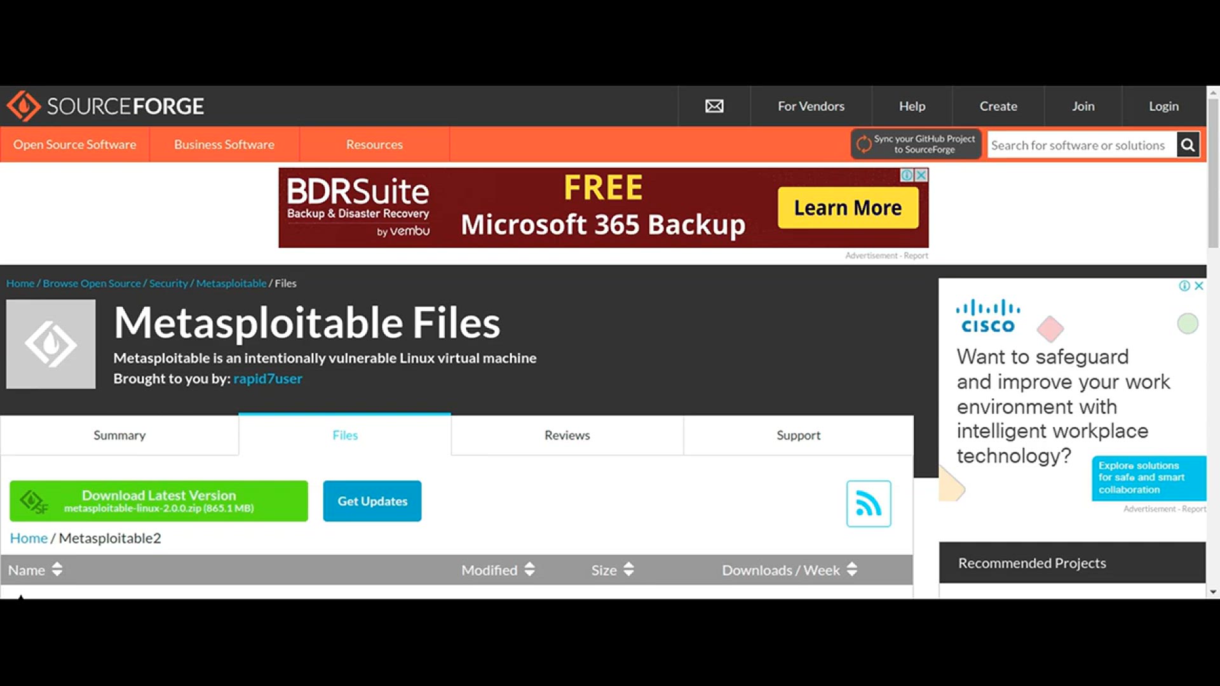Close the BDRSuite banner ad
Screen dimensions: 1220x686
pos(921,175)
